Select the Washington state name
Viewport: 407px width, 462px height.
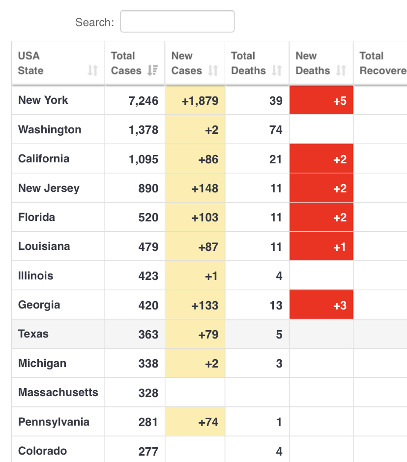click(x=50, y=130)
